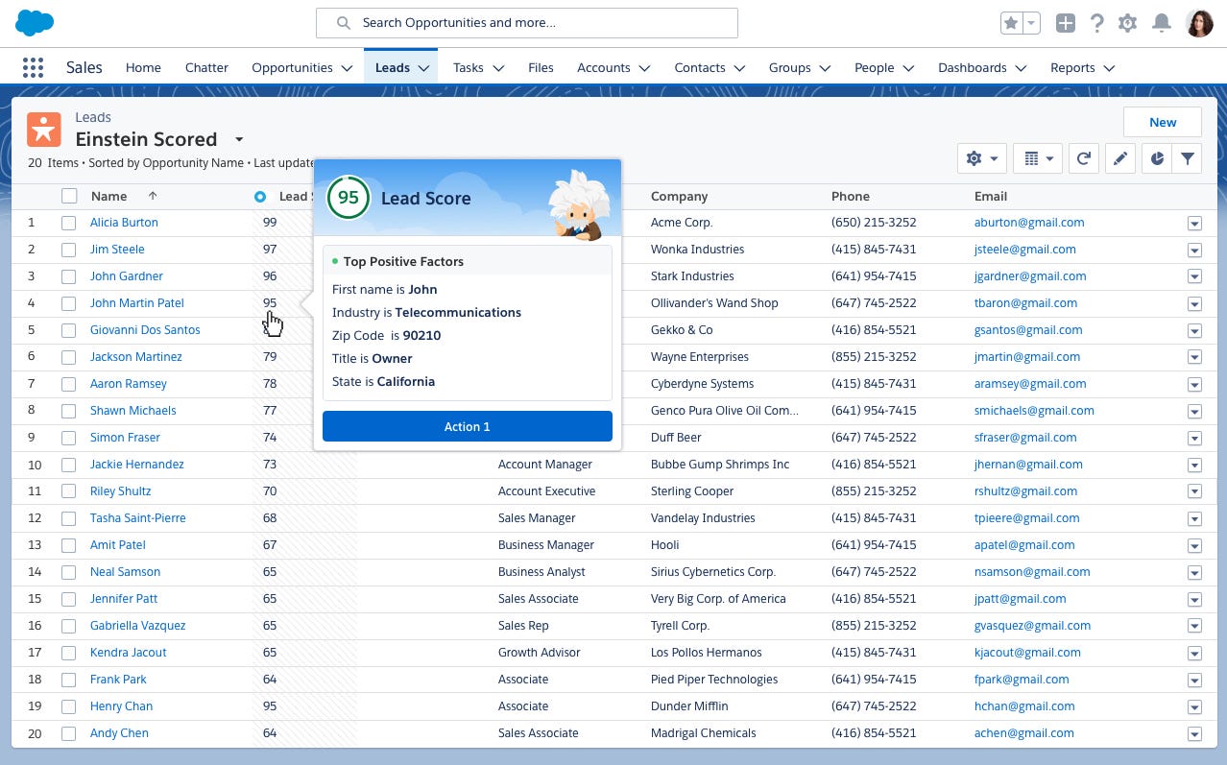Open the People tab
1227x765 pixels.
(874, 68)
